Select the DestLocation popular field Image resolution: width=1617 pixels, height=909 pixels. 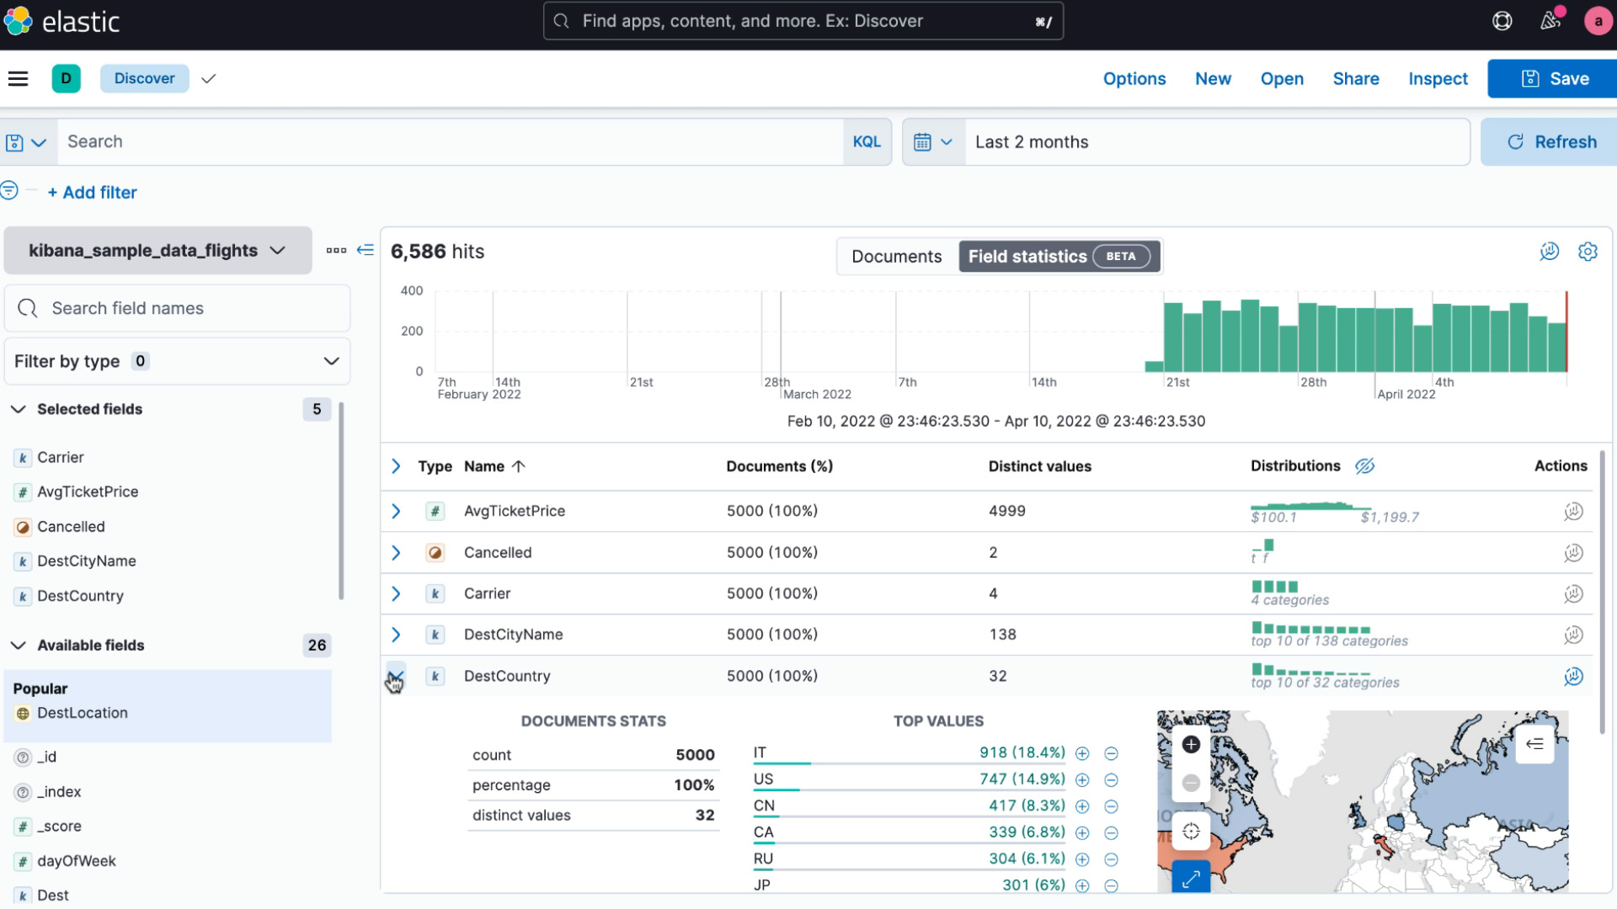[x=83, y=713]
